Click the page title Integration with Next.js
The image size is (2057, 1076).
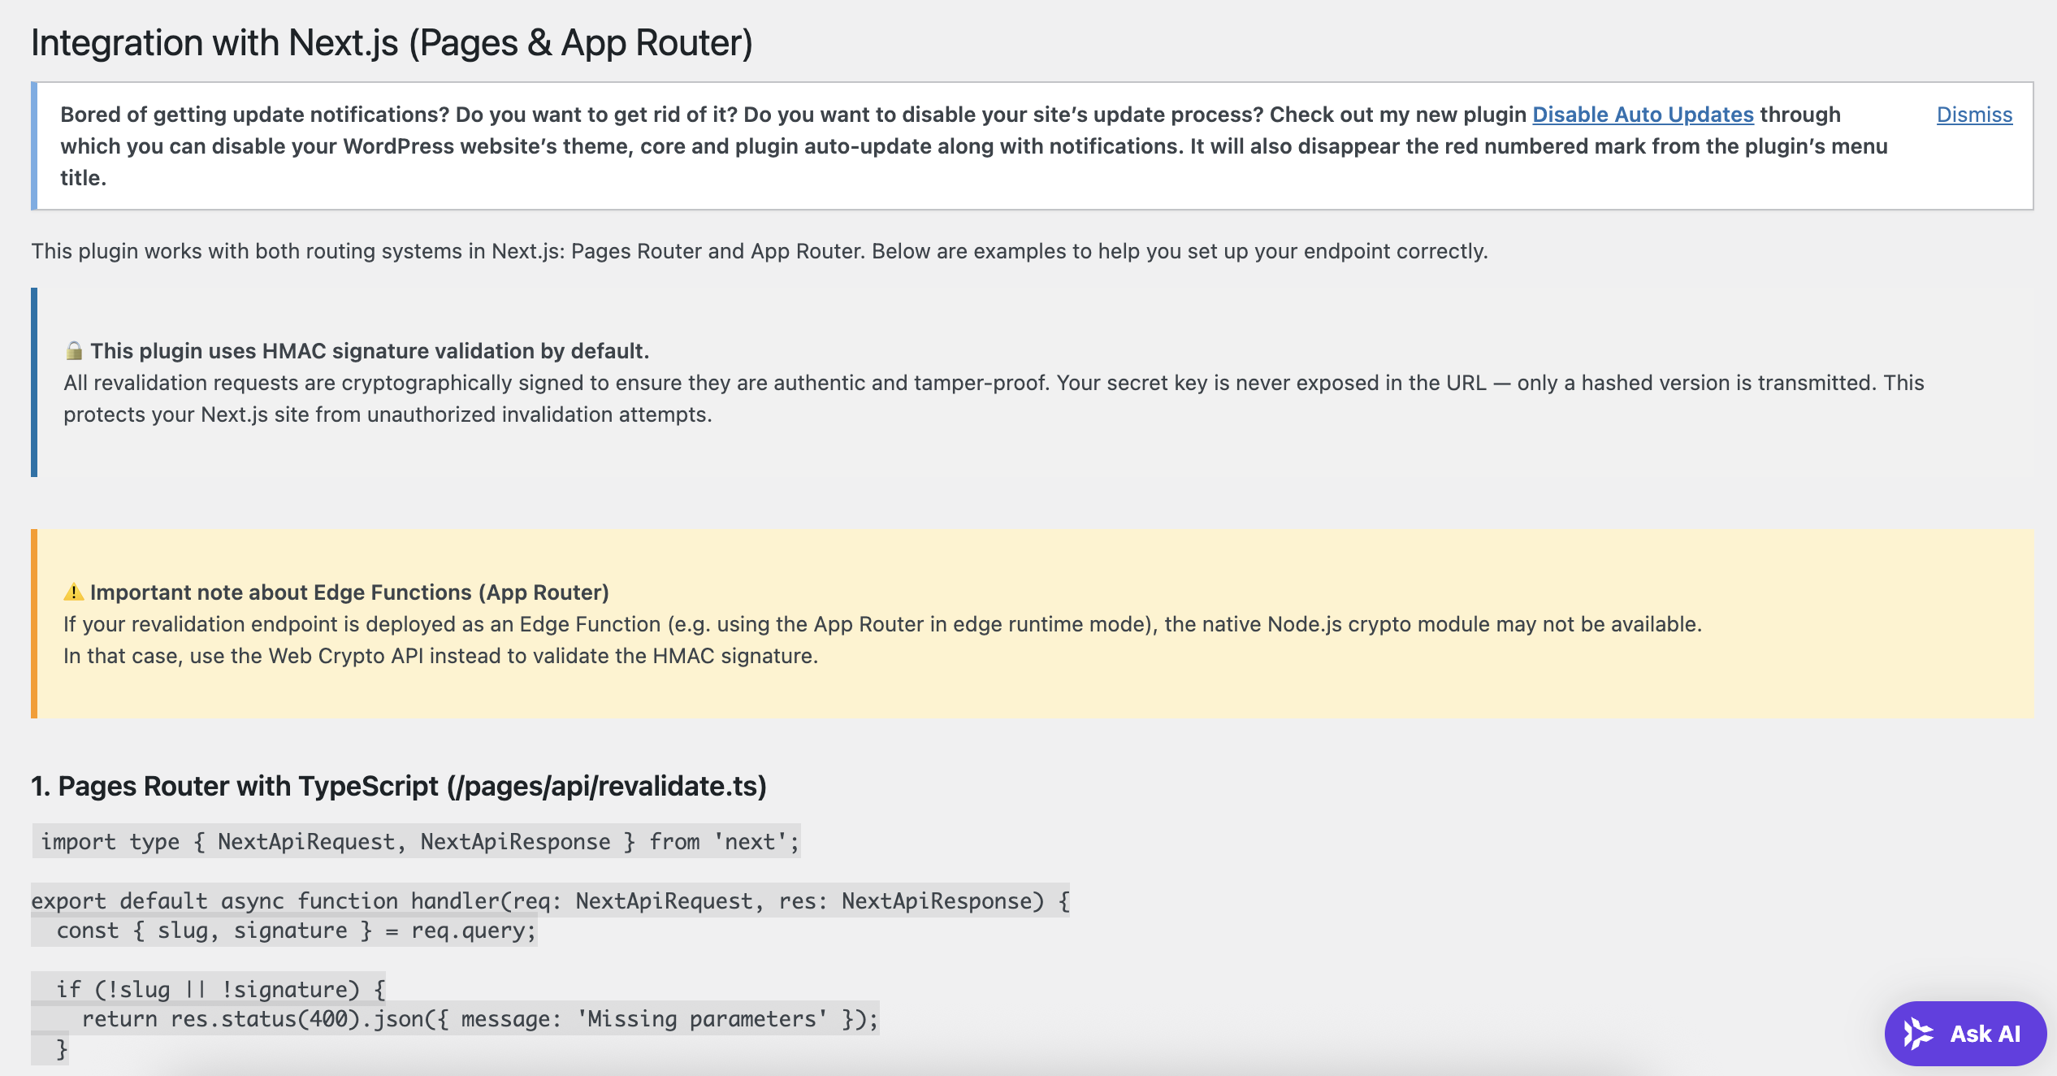click(x=392, y=43)
